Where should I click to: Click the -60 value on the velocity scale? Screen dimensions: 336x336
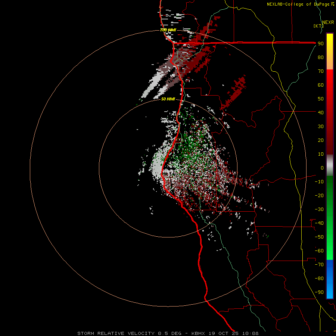pos(319,251)
